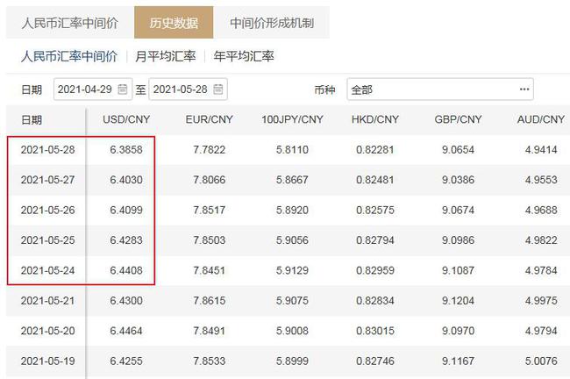Expand the 币种 currency dropdown ellipsis
The image size is (570, 379).
(524, 89)
